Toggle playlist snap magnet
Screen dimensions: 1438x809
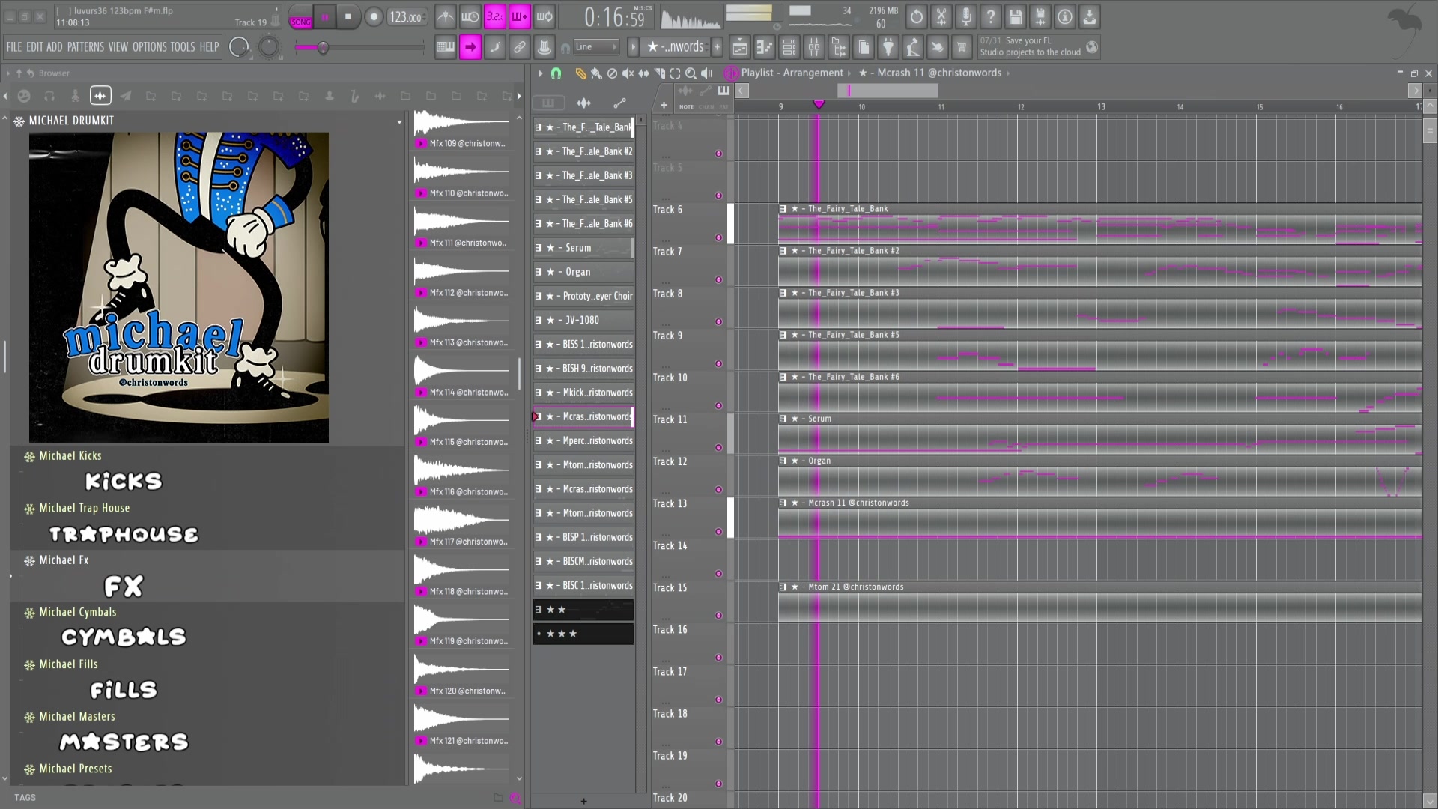click(556, 73)
